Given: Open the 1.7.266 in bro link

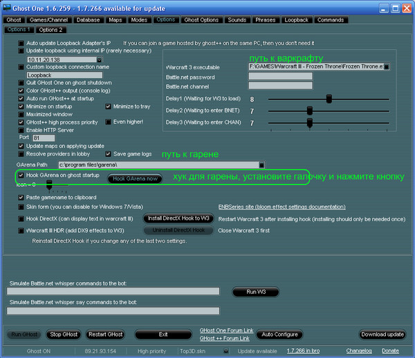Looking at the screenshot, I should pos(304,351).
